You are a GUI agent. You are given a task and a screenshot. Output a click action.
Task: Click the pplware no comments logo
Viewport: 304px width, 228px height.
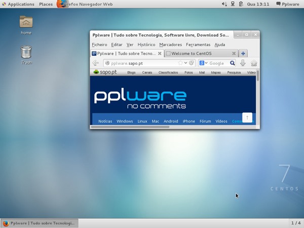click(140, 99)
